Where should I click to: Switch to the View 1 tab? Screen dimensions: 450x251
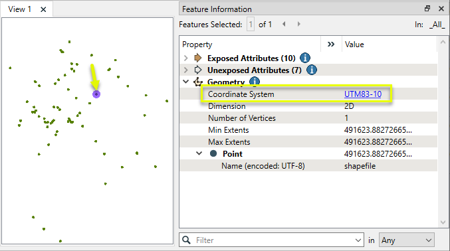(x=19, y=9)
